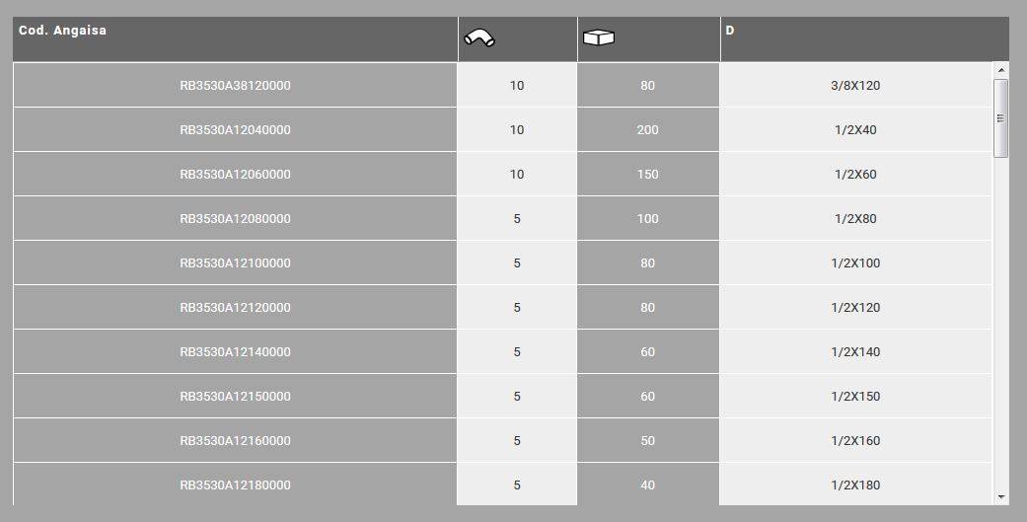
Task: Click the 1/2X180 dimension cell
Action: (x=855, y=485)
